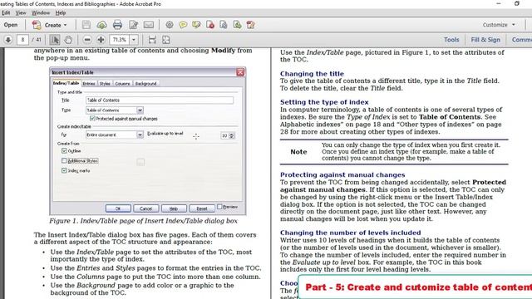532x299 pixels.
Task: Click the gear icon in the toolbar
Action: [170, 25]
